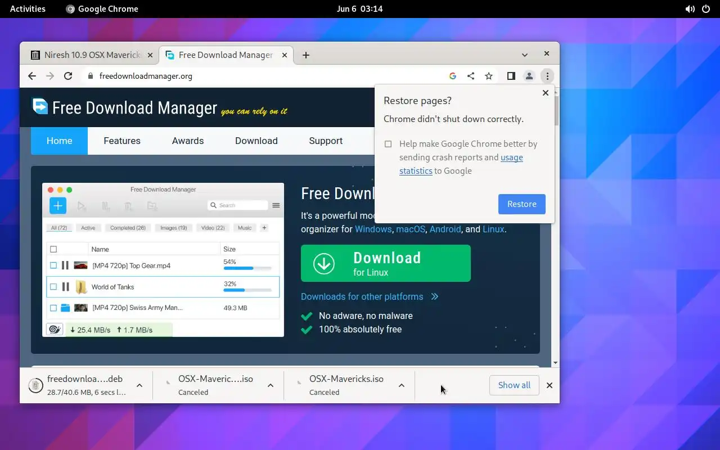The height and width of the screenshot is (450, 720).
Task: Open the tab search dropdown
Action: [525, 55]
